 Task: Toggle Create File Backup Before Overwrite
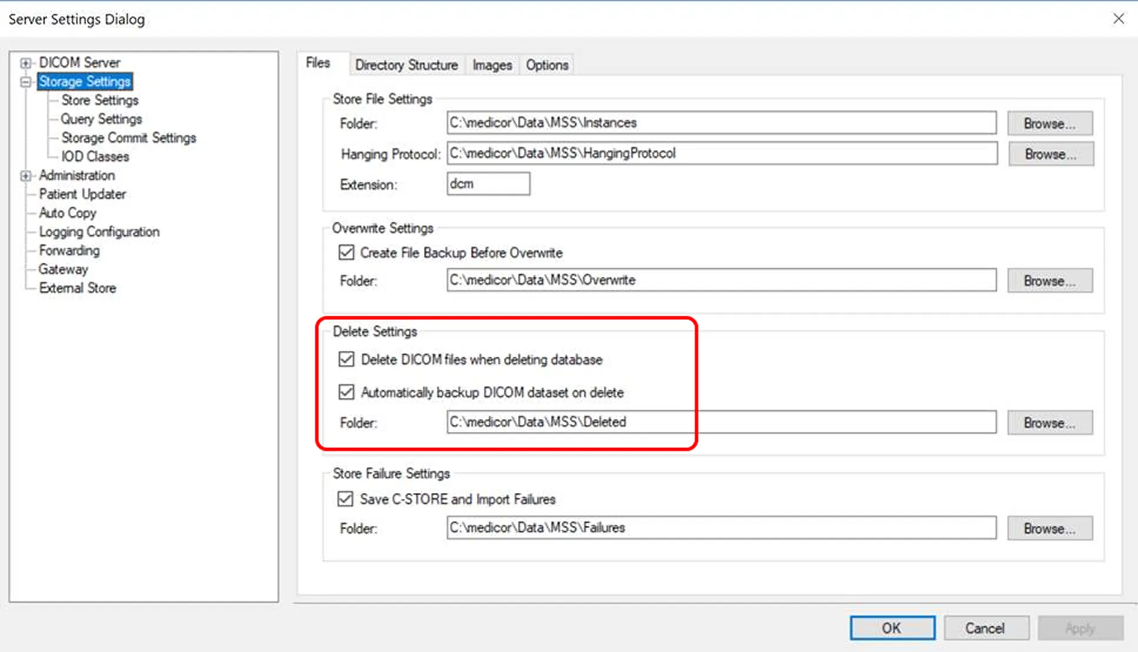pos(346,253)
